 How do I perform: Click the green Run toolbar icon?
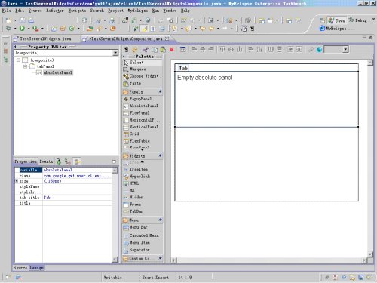[x=22, y=29]
